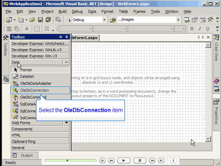Open the View menu
Viewport: 221px width, 166px height.
32,12
